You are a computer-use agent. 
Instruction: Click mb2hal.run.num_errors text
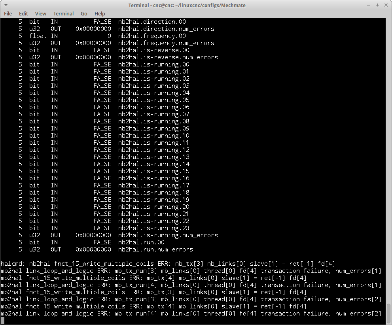155,249
